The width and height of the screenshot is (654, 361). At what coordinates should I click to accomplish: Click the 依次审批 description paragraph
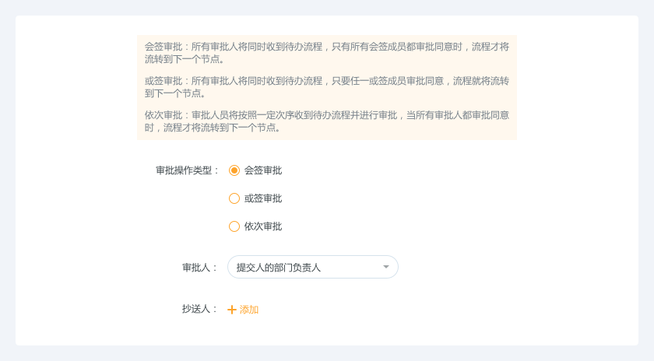tap(326, 121)
